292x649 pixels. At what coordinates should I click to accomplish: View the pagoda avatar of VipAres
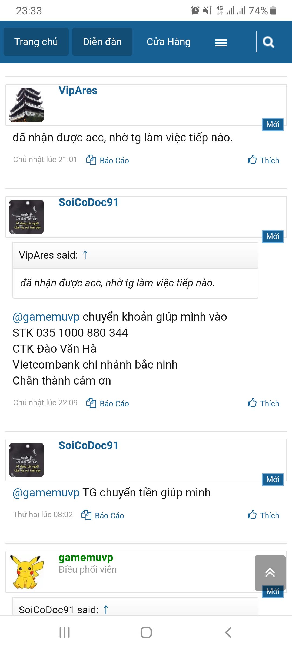[x=26, y=105]
